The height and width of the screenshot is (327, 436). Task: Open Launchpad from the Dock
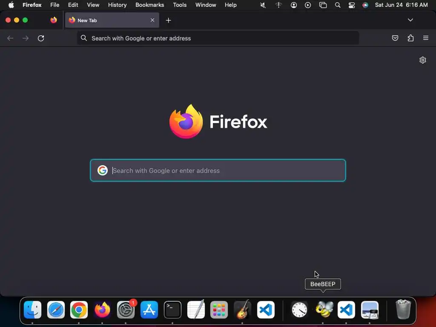coord(219,310)
